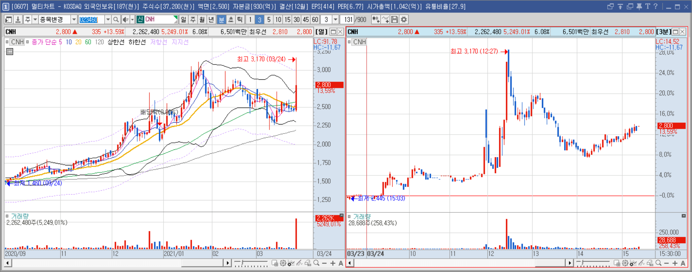Image resolution: width=692 pixels, height=272 pixels.
Task: Open stock code search magnifier icon
Action: click(116, 19)
